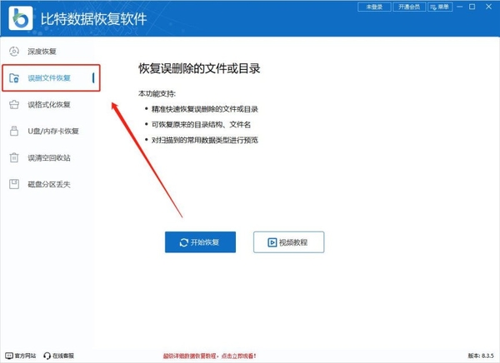
Task: Click 开通会员 membership button
Action: point(409,7)
